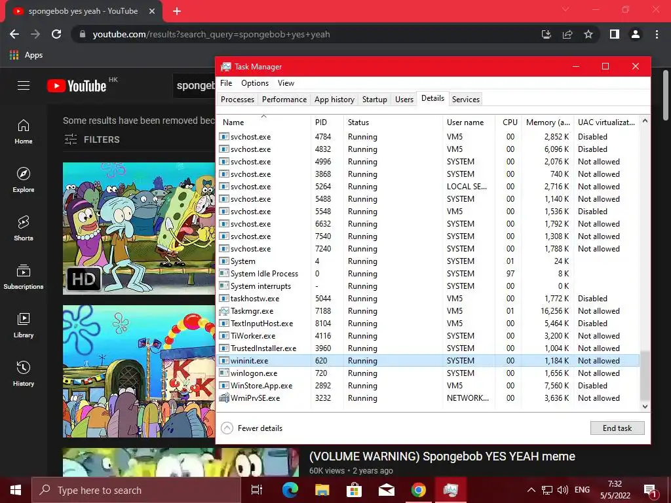Screen dimensions: 671x503
Task: Open Krusty Krab crowd video thumbnail
Action: pos(139,371)
